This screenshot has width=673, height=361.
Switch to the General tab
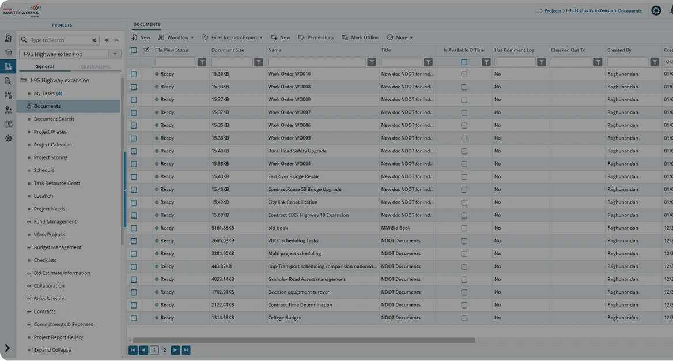point(44,67)
